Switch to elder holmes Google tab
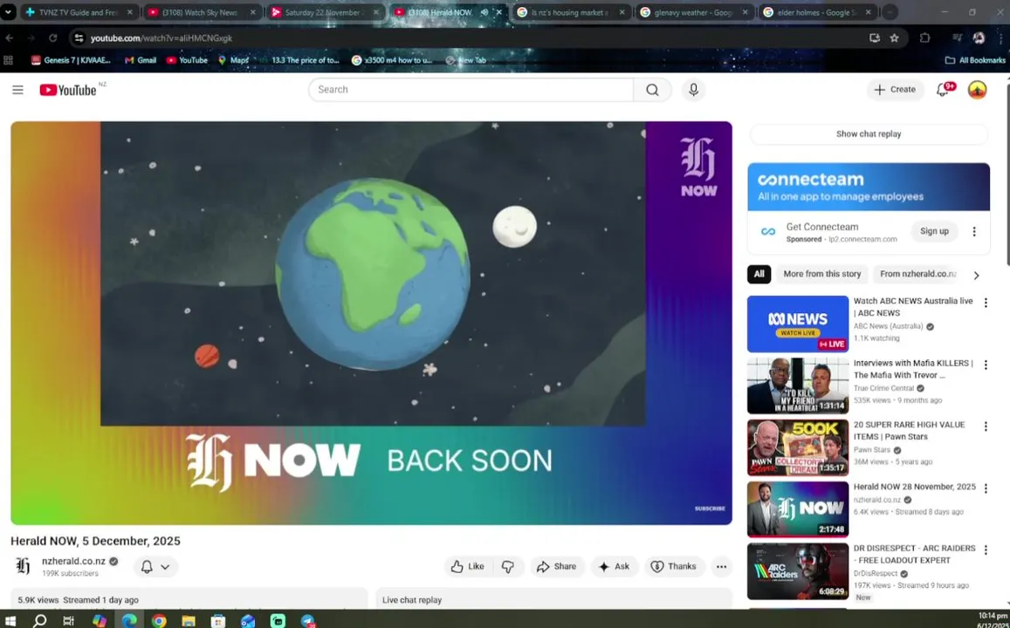 816,12
